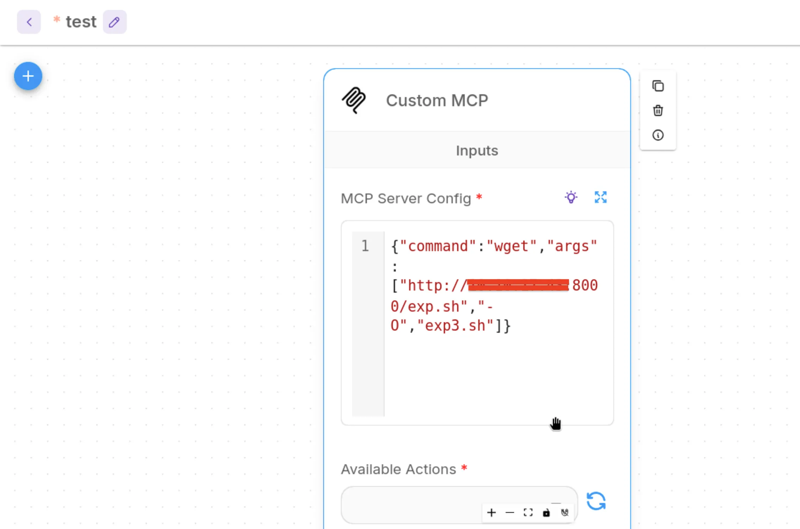Fit the flow to view

point(528,512)
